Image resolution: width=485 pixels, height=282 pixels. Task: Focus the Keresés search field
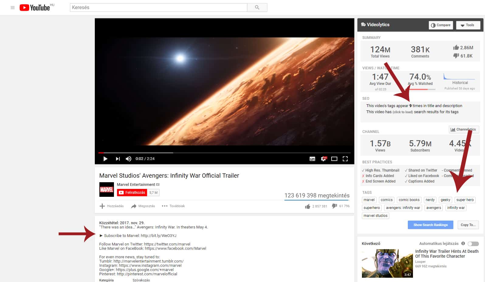159,8
